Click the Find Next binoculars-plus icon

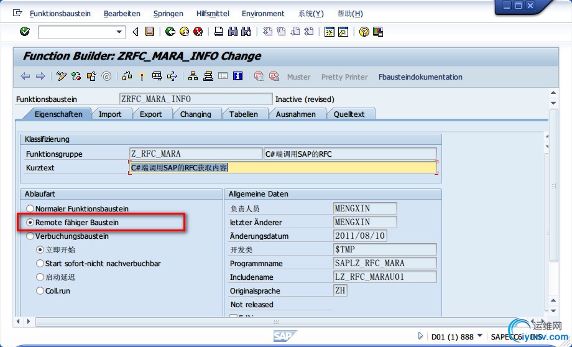(246, 32)
